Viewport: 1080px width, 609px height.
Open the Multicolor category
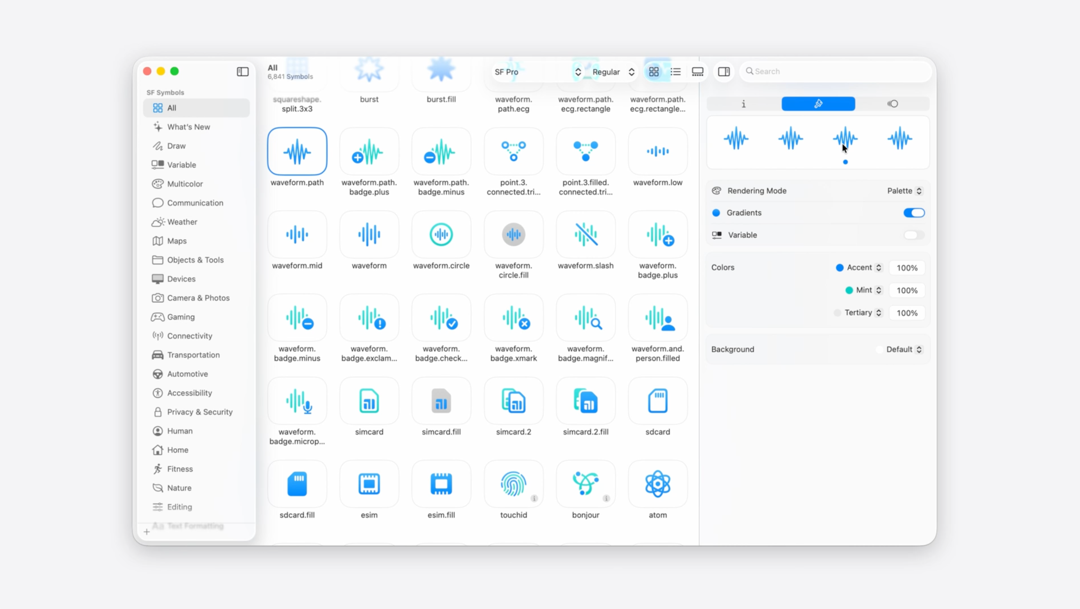tap(185, 183)
